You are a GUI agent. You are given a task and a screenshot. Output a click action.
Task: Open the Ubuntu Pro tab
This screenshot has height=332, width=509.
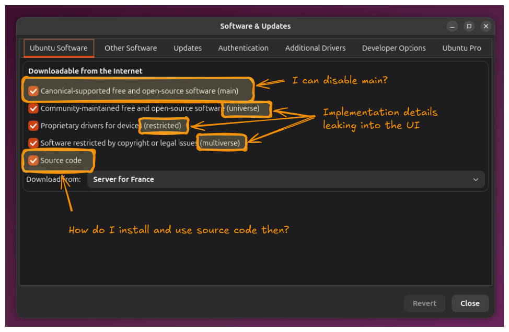tap(461, 48)
